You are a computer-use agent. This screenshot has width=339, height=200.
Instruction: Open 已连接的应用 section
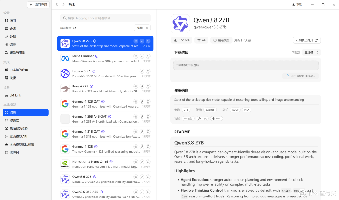click(25, 70)
